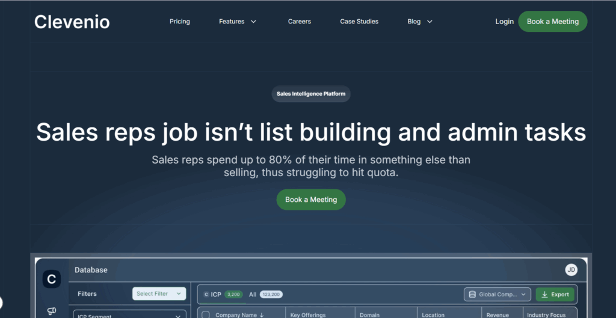
Task: Click the Key Offerings column header
Action: 308,315
